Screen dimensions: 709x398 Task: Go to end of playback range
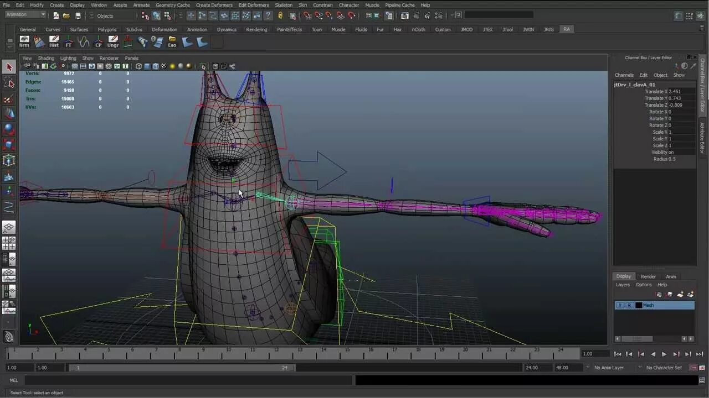tap(699, 354)
